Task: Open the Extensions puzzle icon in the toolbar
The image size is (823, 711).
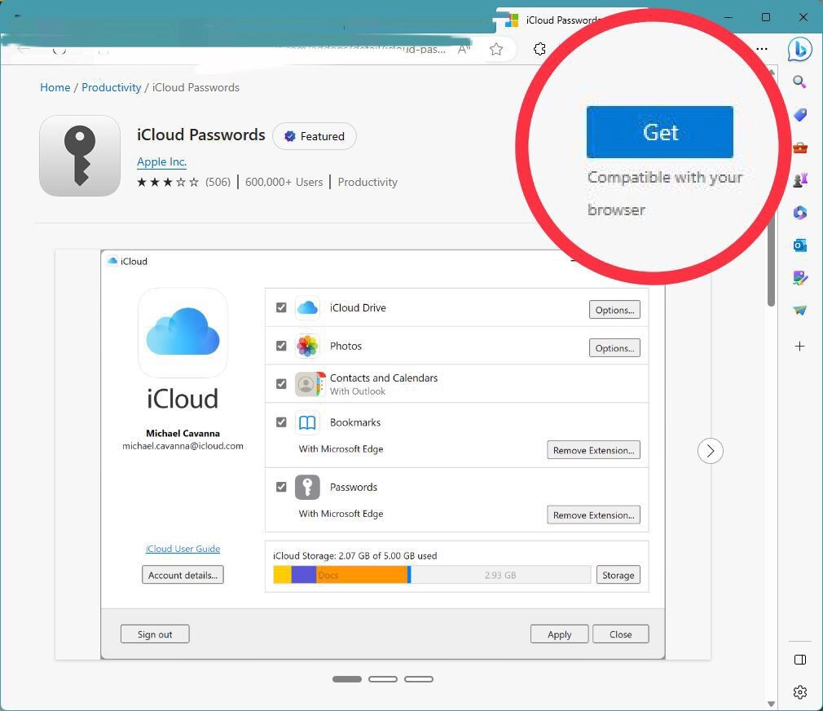Action: tap(539, 50)
